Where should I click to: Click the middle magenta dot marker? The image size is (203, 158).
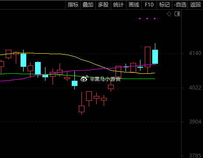point(147,18)
